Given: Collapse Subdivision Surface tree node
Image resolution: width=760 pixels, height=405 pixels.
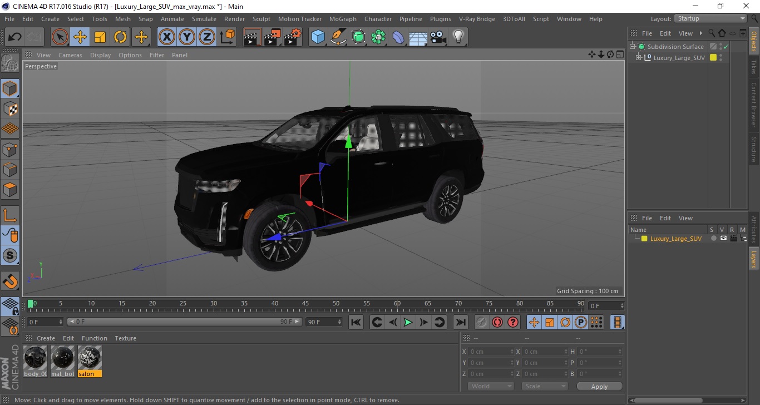Looking at the screenshot, I should click(x=633, y=47).
